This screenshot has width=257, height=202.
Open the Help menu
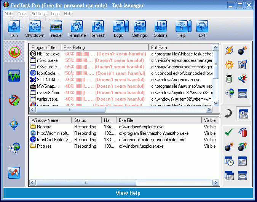click(x=68, y=14)
